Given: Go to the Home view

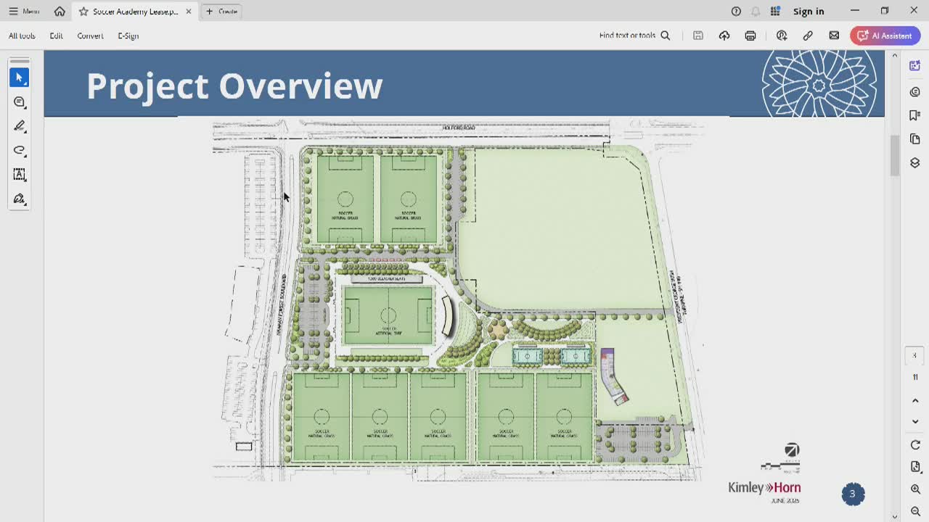Looking at the screenshot, I should click(60, 11).
